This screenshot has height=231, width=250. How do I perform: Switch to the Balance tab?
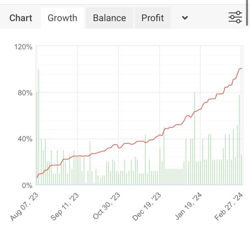tap(109, 18)
